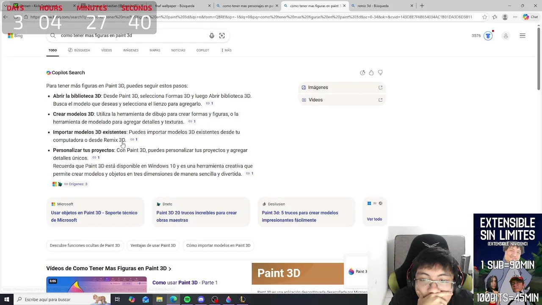Viewport: 542px width, 305px height.
Task: Select the TODO search tab
Action: (x=53, y=50)
